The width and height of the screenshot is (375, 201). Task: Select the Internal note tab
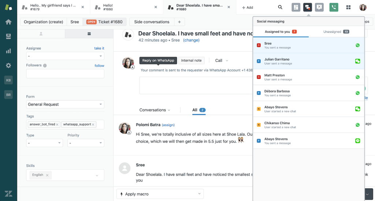pyautogui.click(x=191, y=60)
